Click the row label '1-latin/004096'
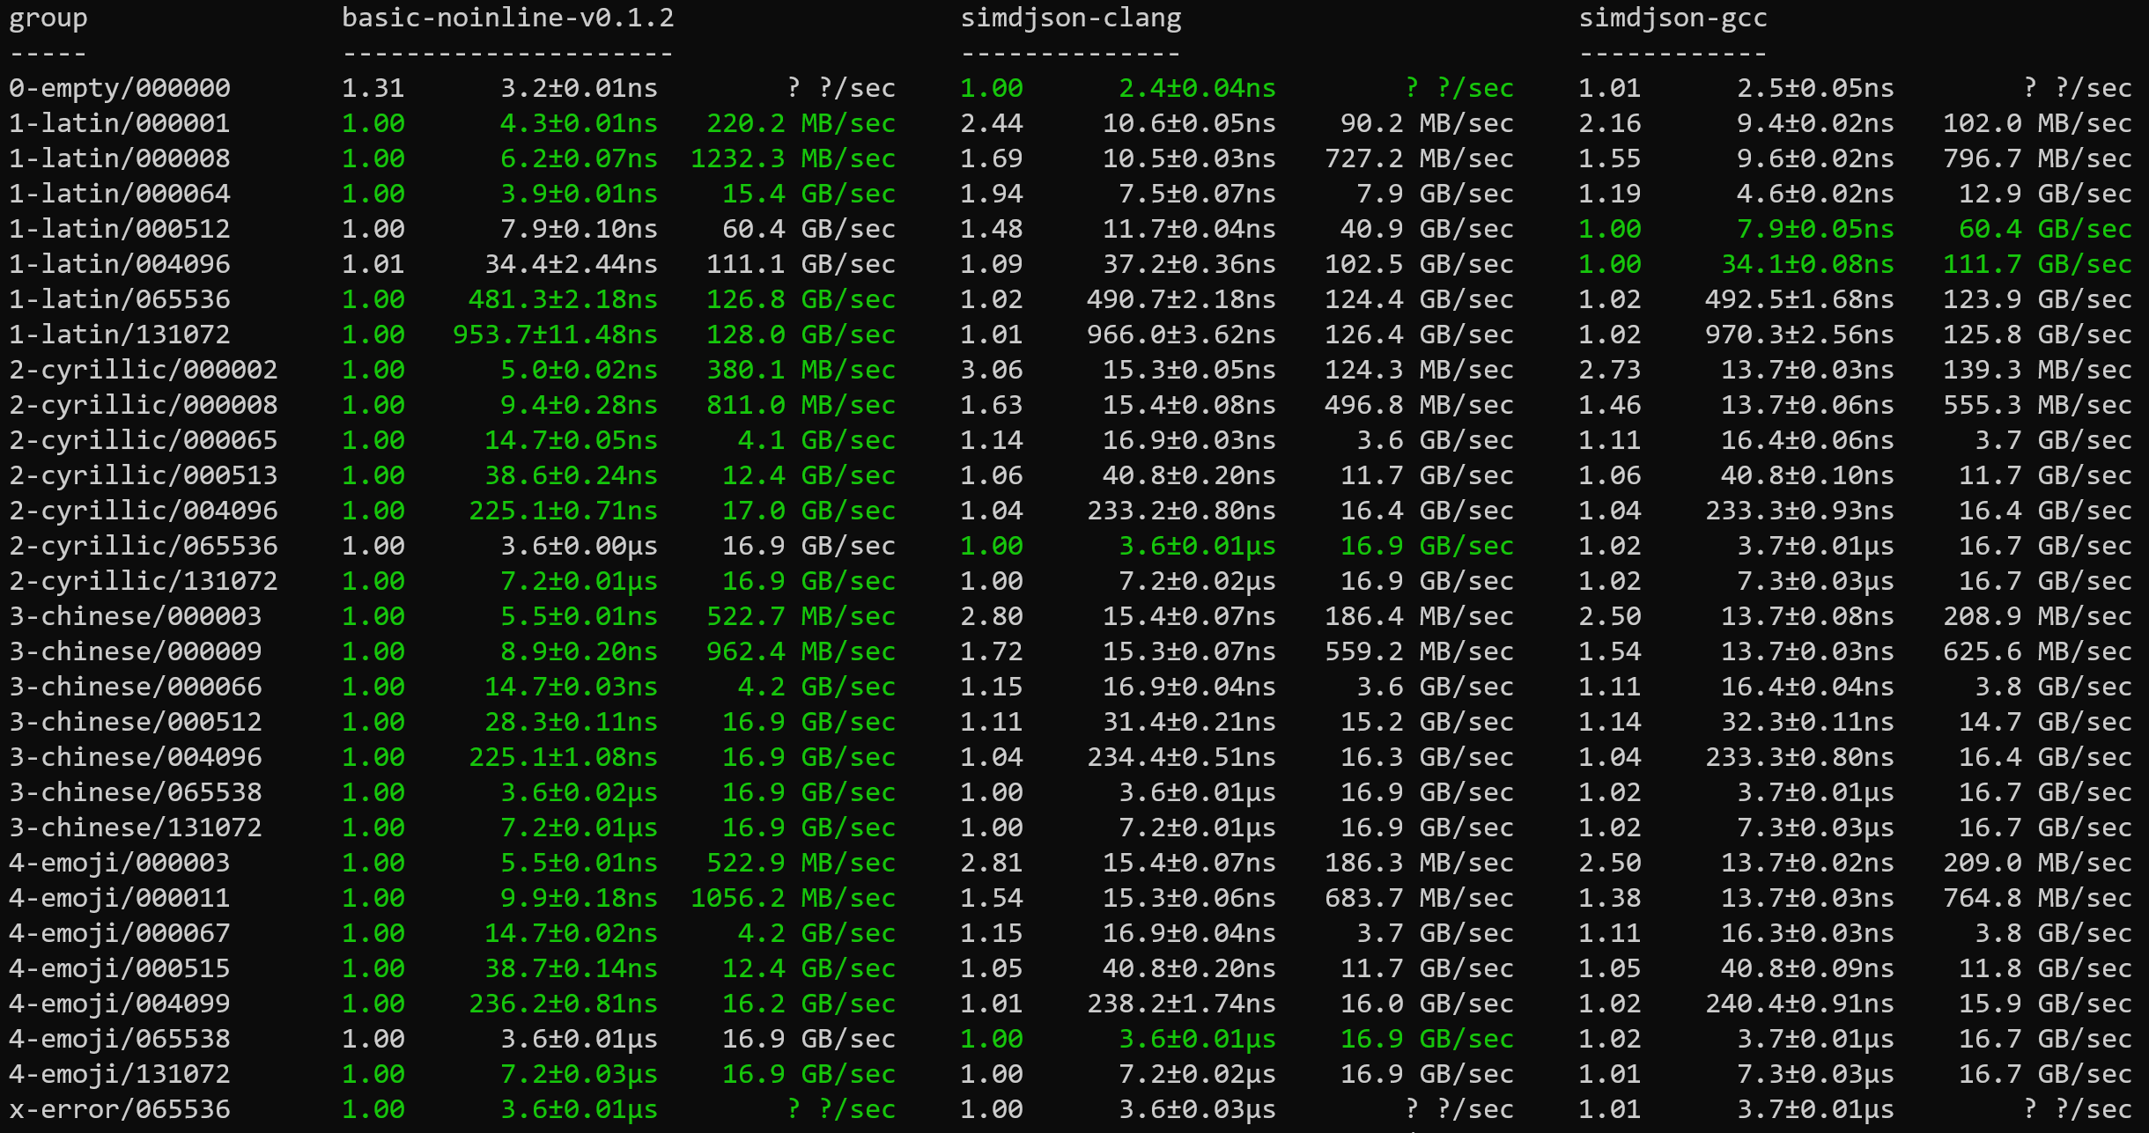Image resolution: width=2149 pixels, height=1133 pixels. click(120, 264)
